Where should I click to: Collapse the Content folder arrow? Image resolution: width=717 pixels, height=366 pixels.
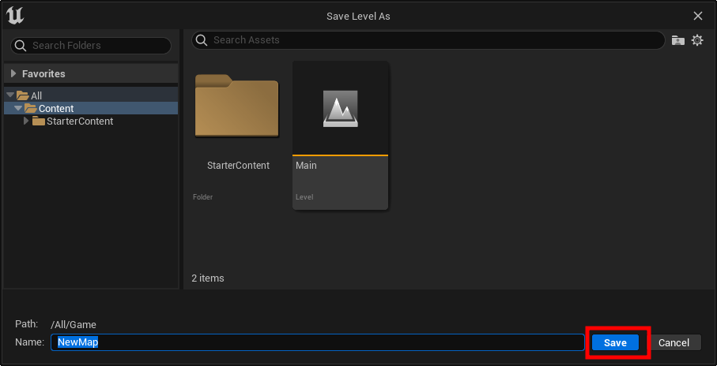tap(17, 108)
